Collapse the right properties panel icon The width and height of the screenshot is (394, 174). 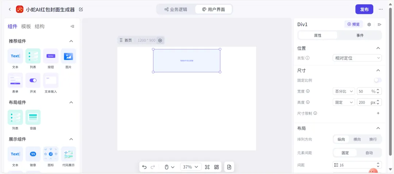[x=379, y=24]
